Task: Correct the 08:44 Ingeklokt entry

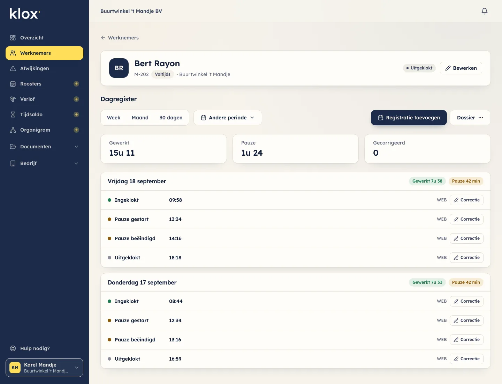Action: tap(466, 301)
